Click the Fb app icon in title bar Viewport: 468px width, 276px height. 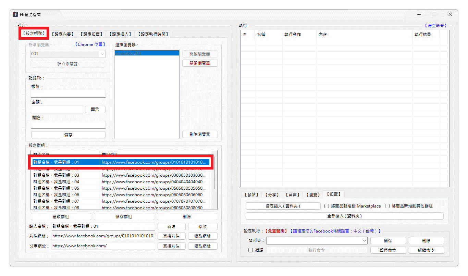coord(15,14)
